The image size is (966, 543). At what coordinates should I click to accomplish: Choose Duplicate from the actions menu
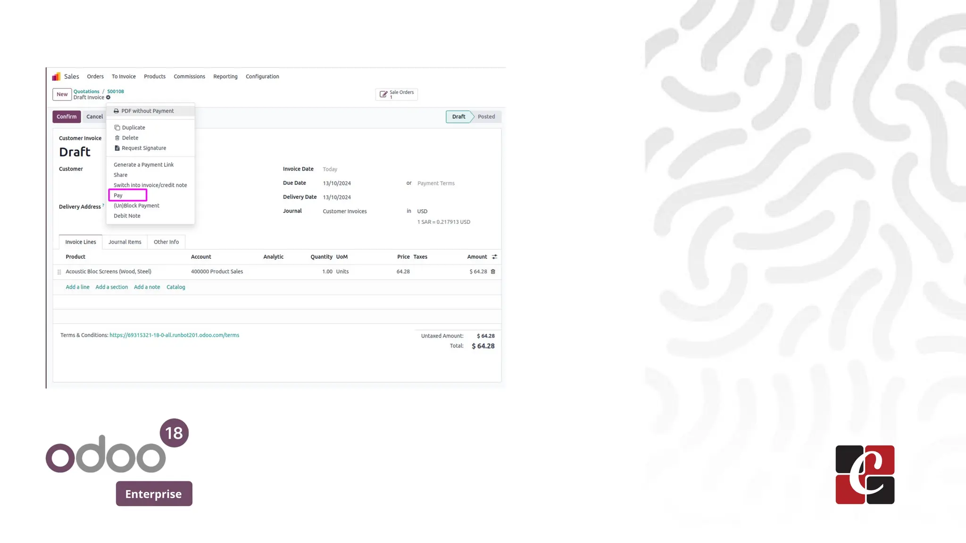pyautogui.click(x=133, y=128)
